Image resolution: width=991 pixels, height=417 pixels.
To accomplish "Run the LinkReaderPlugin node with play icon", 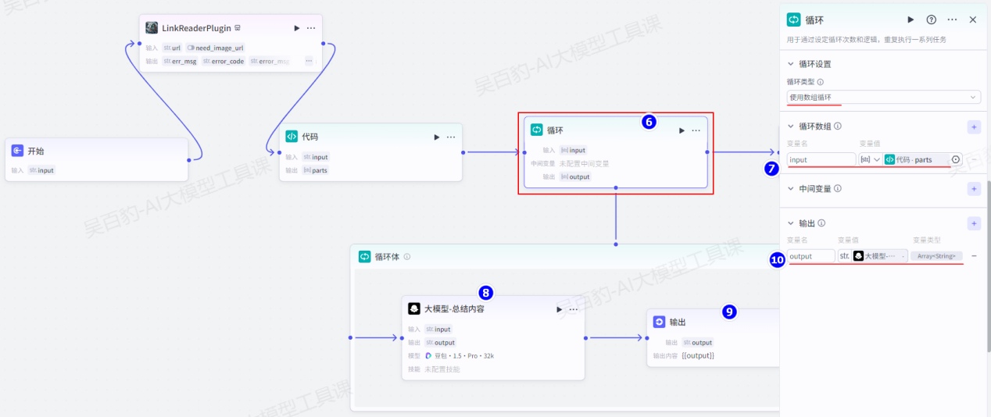I will pyautogui.click(x=296, y=28).
